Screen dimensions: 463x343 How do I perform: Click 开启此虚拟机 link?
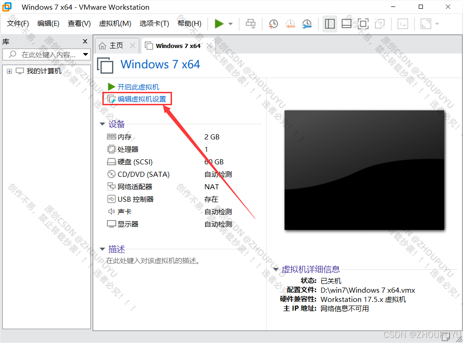point(138,87)
